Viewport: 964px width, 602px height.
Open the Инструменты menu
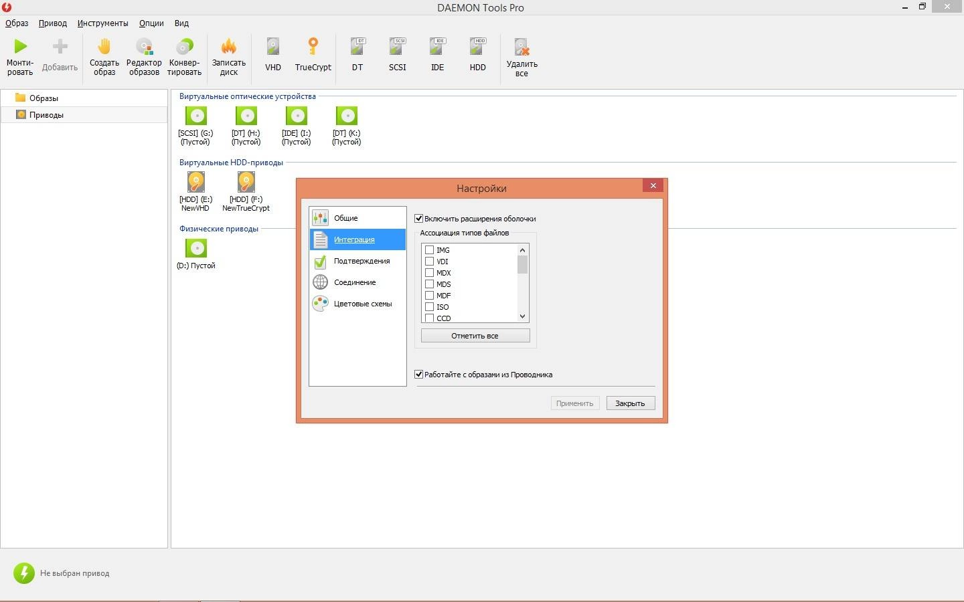102,23
